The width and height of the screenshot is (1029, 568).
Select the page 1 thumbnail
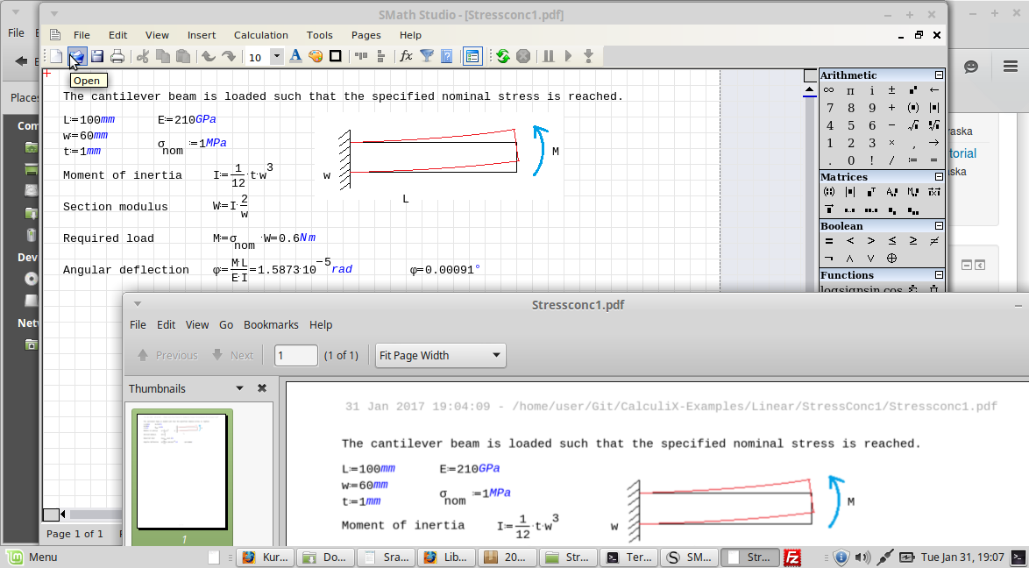tap(182, 471)
